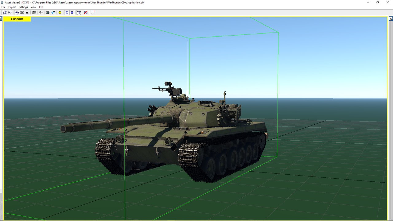Image resolution: width=393 pixels, height=221 pixels.
Task: Toggle the wireframe cube display icon
Action: 67,13
